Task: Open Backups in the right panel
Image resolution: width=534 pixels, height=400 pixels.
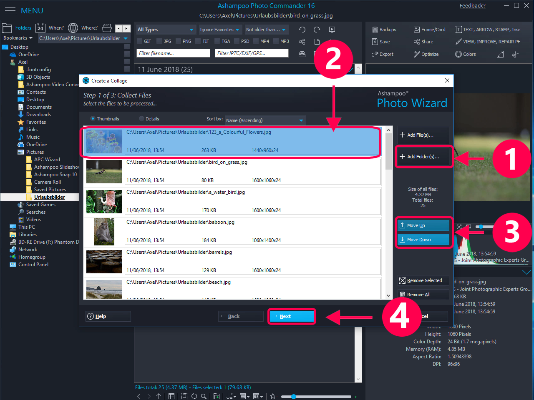Action: click(x=384, y=30)
